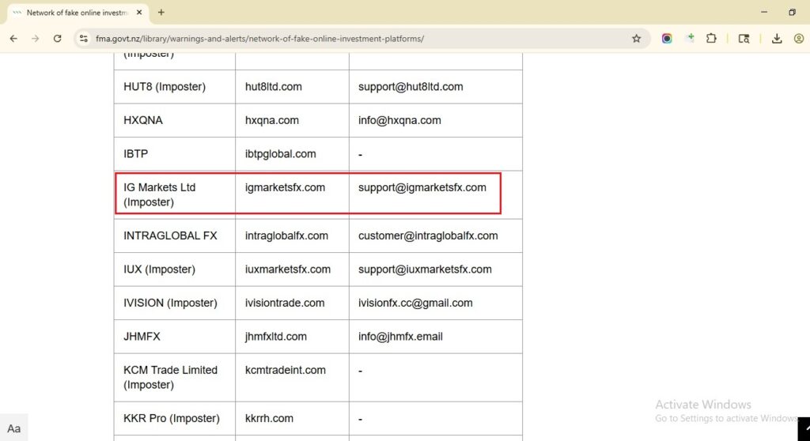Screen dimensions: 810x441
Task: Open the colorful circular extension icon
Action: click(x=667, y=39)
